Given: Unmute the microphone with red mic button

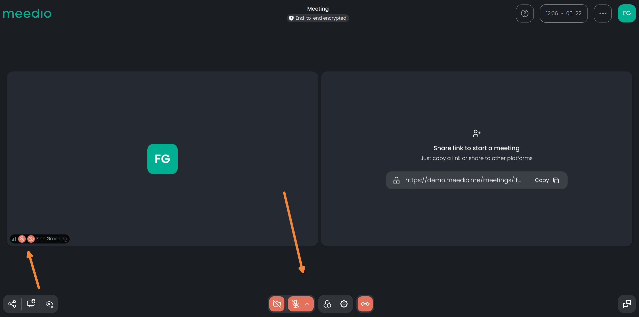Looking at the screenshot, I should point(295,304).
